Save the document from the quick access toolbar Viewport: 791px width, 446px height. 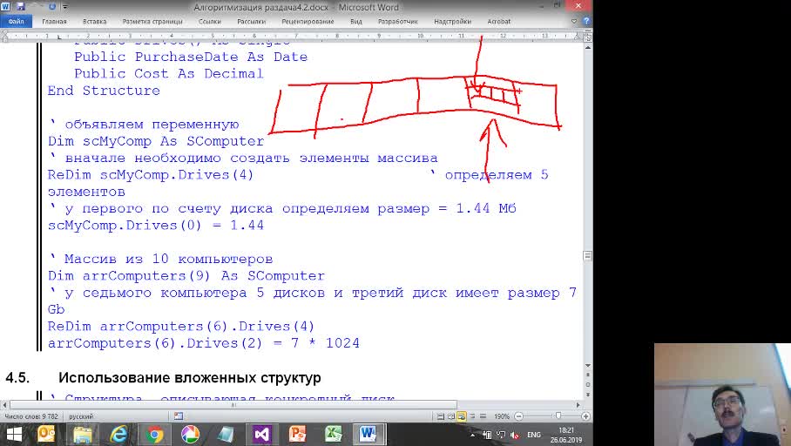pyautogui.click(x=21, y=7)
